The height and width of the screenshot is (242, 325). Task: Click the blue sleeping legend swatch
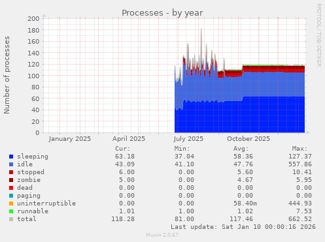coord(11,157)
